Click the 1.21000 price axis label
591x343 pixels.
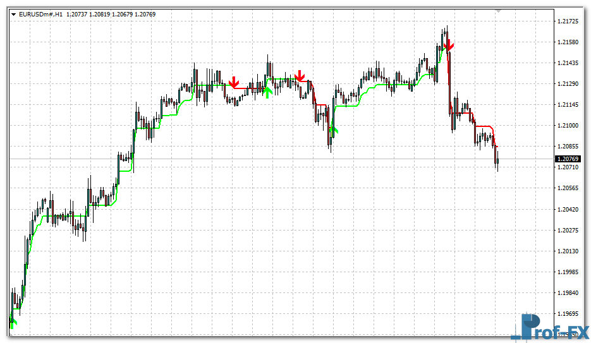tap(569, 126)
